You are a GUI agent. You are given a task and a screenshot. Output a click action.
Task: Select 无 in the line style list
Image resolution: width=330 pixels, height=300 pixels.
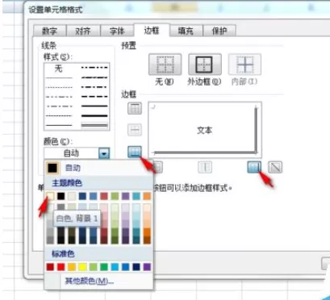59,69
